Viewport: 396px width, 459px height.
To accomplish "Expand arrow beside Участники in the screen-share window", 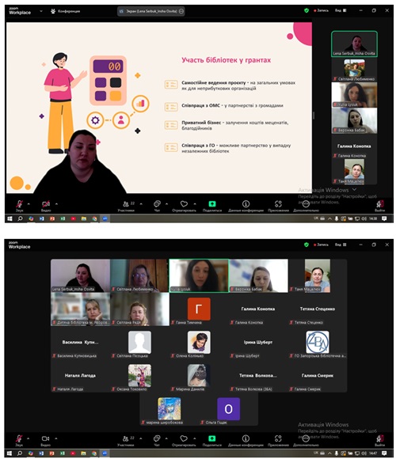I will point(141,203).
